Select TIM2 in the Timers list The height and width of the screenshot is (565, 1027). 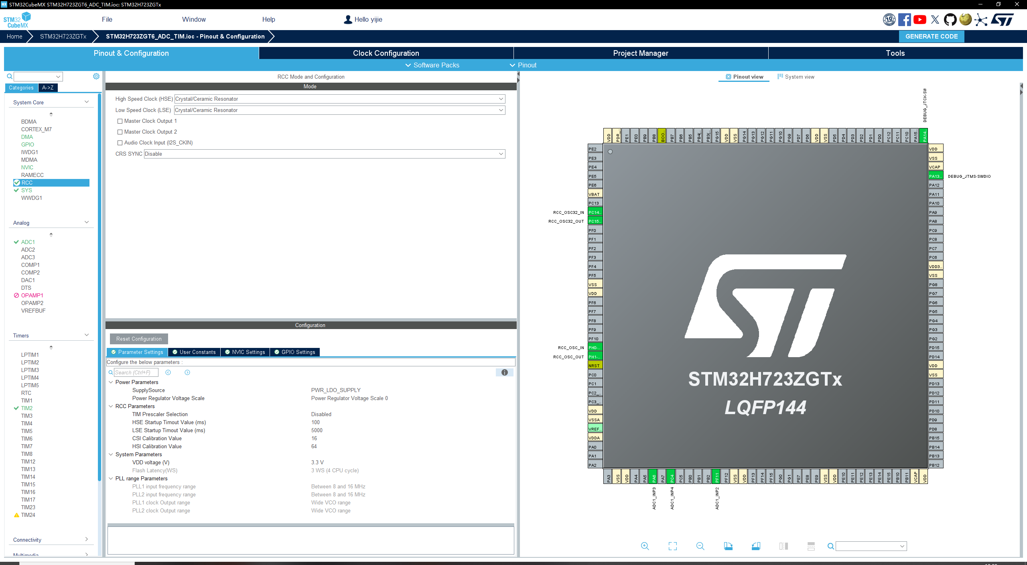coord(27,408)
